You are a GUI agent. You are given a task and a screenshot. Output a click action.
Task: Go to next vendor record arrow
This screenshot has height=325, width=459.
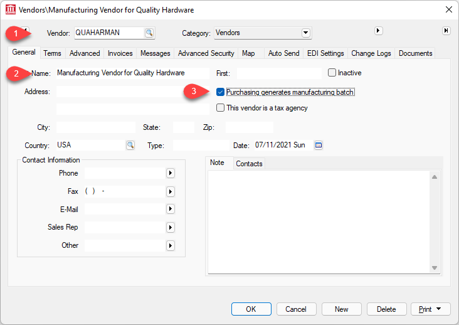[x=378, y=31]
